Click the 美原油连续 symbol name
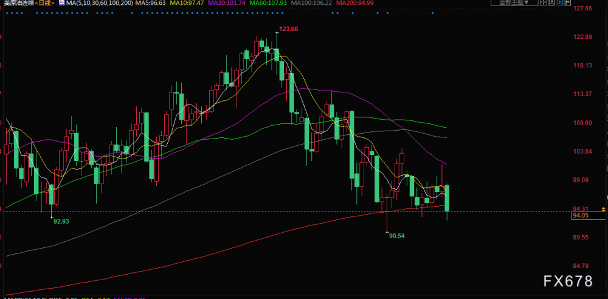Image resolution: width=608 pixels, height=299 pixels. click(19, 3)
